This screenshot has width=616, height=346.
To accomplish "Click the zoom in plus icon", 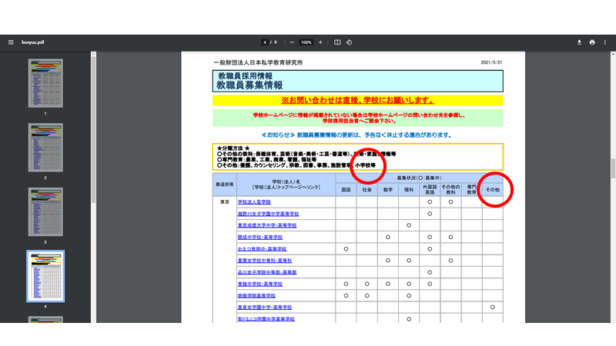I will pyautogui.click(x=320, y=42).
